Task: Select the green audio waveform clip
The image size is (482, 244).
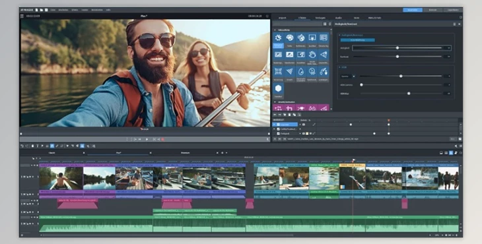Action: (96, 224)
